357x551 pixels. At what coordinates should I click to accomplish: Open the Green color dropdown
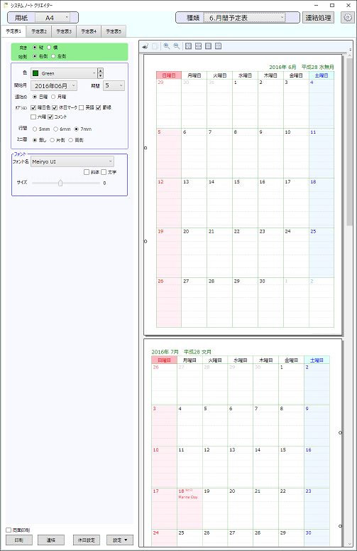click(63, 73)
